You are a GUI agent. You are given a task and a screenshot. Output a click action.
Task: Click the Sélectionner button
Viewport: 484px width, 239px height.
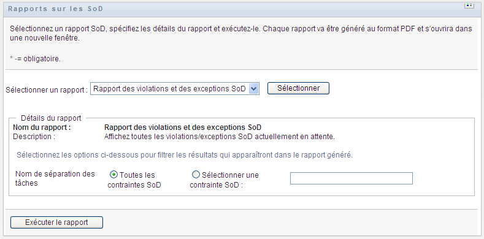click(x=298, y=88)
